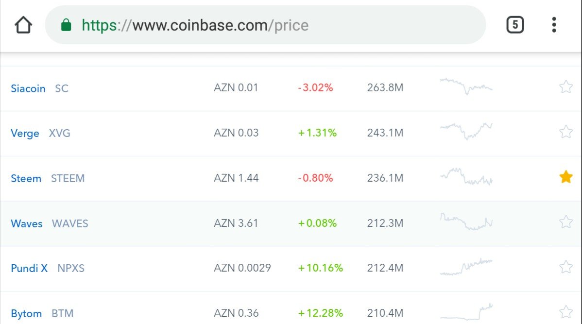This screenshot has width=582, height=324.
Task: Open the Pundi X coin link
Action: [29, 268]
